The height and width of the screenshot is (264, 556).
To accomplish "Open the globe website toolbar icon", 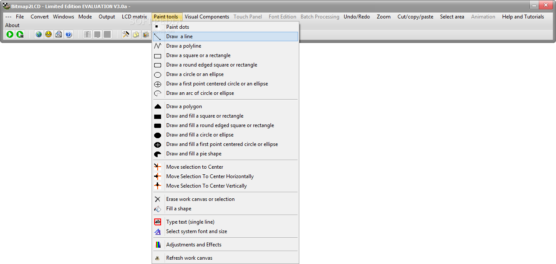I will (x=39, y=34).
